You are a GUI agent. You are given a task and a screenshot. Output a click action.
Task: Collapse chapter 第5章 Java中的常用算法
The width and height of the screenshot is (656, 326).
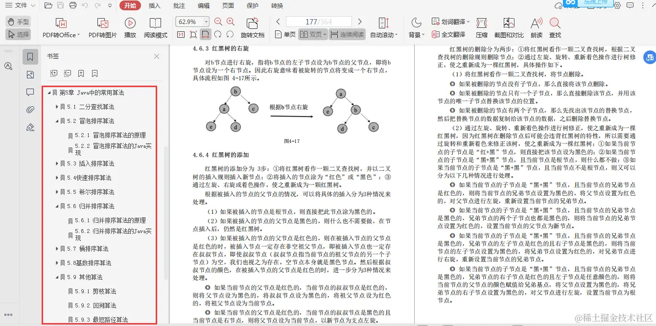48,92
